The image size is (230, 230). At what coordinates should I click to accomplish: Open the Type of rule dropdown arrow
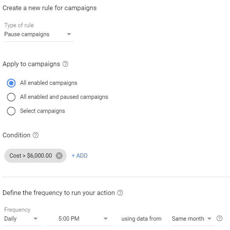pyautogui.click(x=69, y=34)
